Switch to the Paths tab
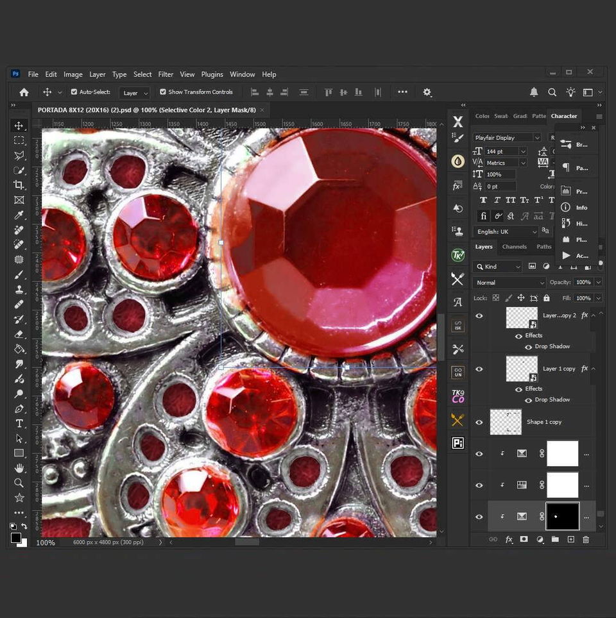Image resolution: width=616 pixels, height=618 pixels. point(543,247)
